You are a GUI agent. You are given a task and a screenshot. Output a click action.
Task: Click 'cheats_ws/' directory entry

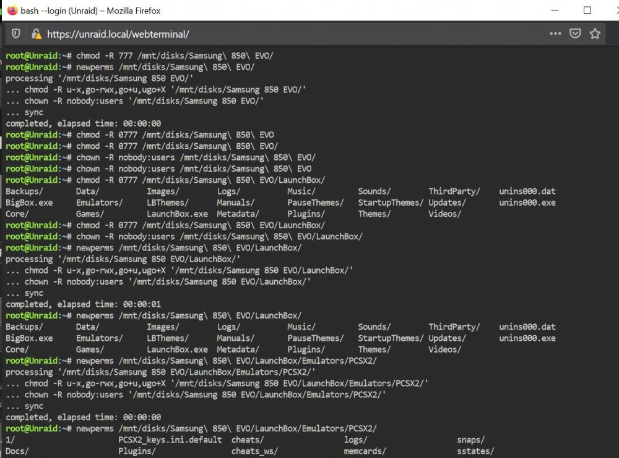click(254, 451)
